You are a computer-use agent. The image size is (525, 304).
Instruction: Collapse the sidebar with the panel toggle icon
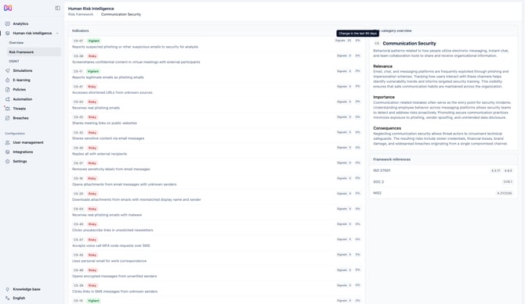pyautogui.click(x=57, y=8)
